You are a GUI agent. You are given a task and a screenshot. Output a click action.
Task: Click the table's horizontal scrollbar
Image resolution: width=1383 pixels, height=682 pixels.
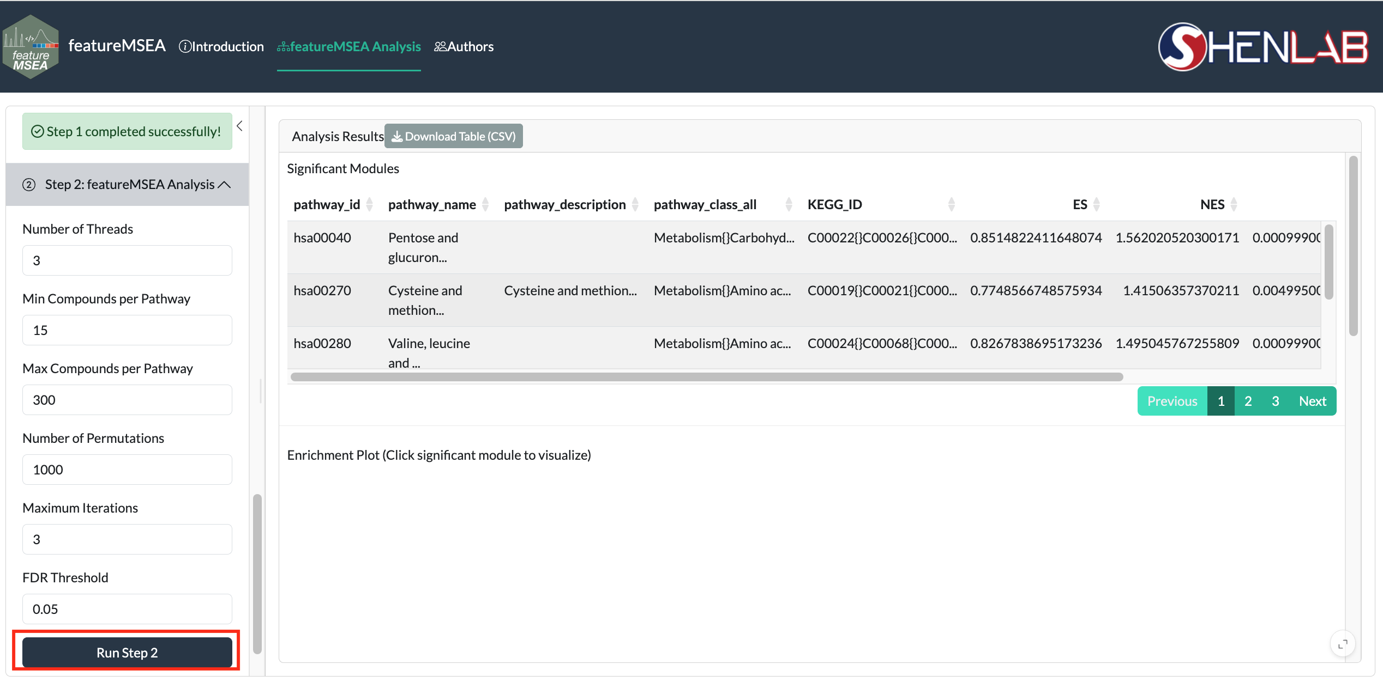(x=707, y=377)
